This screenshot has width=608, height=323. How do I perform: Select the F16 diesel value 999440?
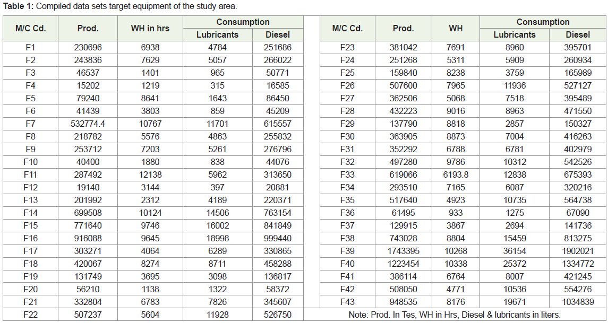tap(278, 238)
